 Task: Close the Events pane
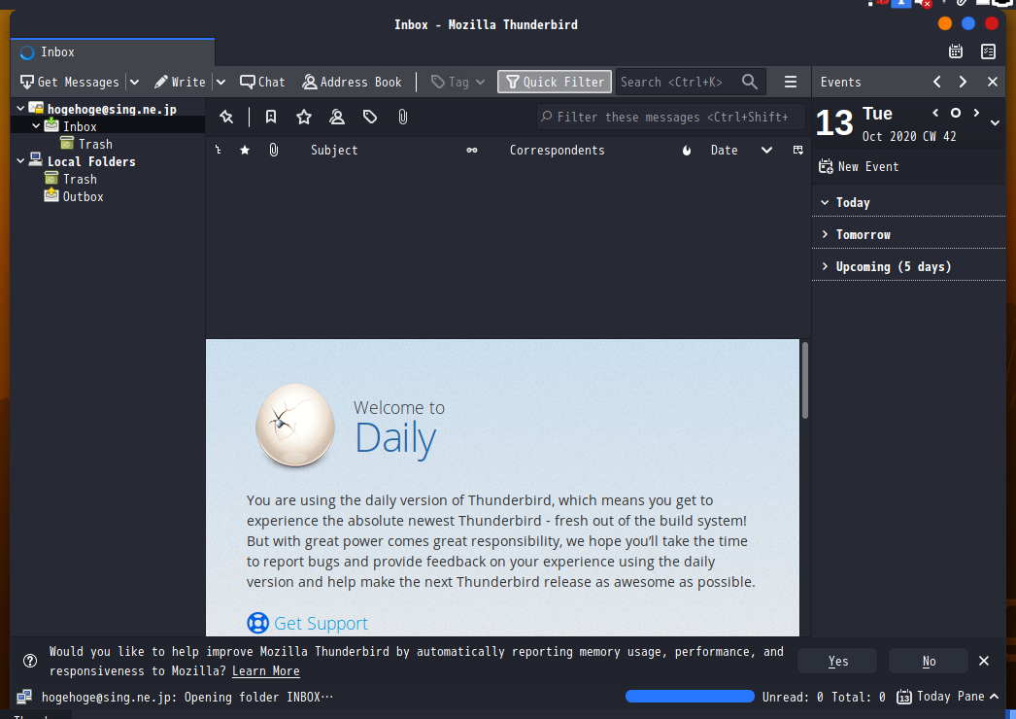point(993,82)
